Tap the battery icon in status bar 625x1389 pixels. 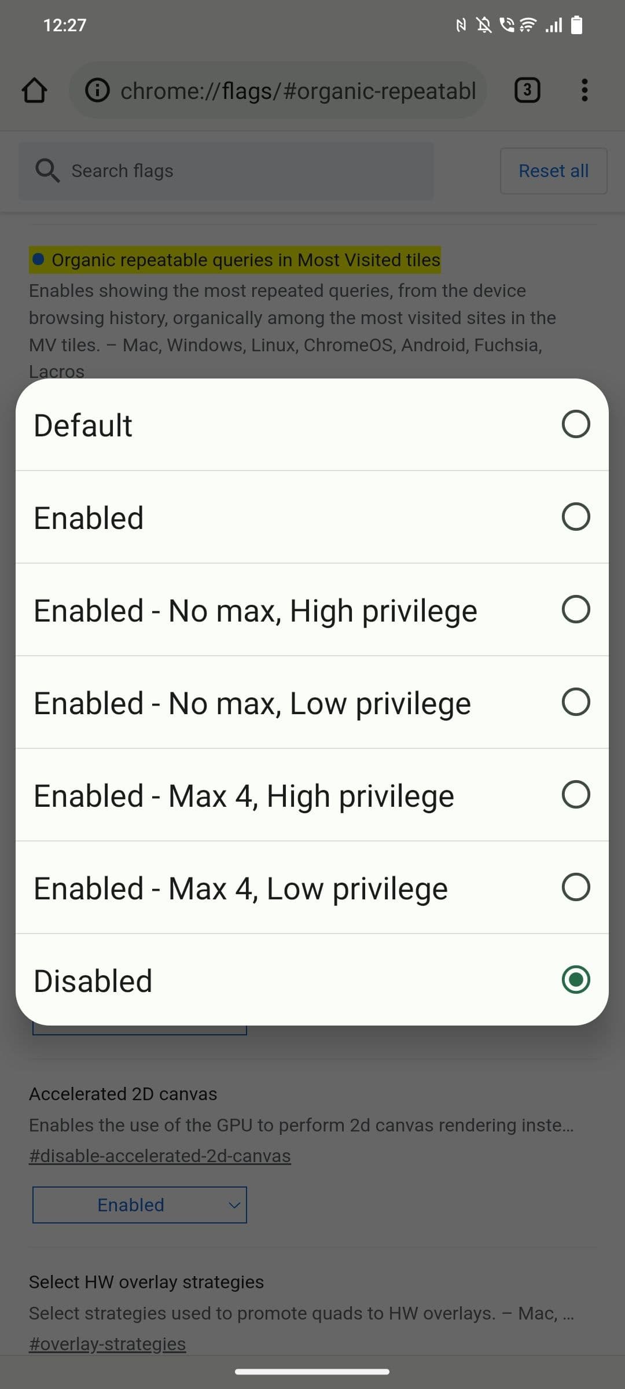pos(576,25)
